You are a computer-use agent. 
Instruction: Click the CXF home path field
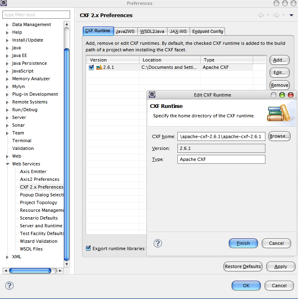pos(222,136)
